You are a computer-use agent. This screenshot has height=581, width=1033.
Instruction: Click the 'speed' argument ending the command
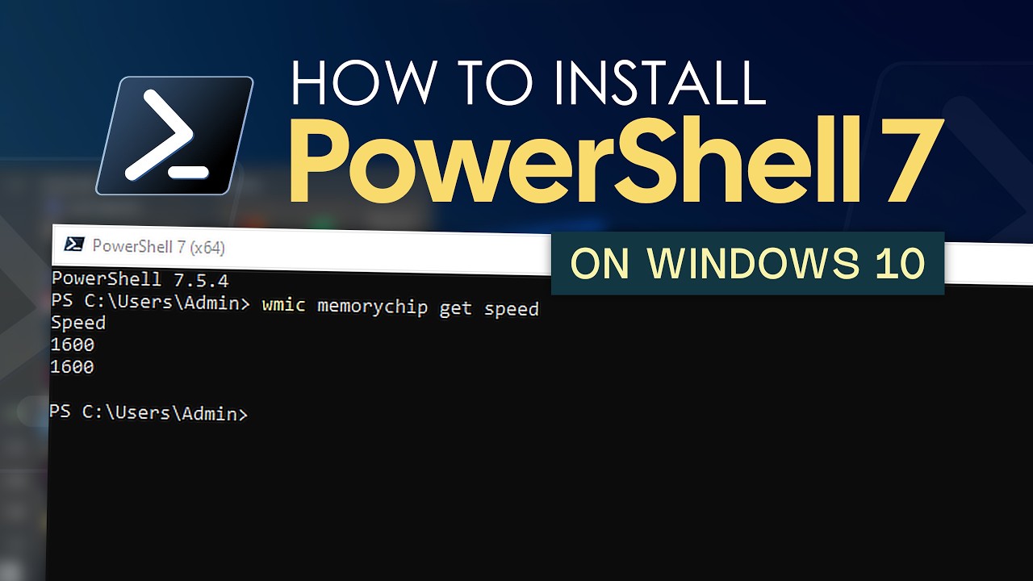click(511, 310)
